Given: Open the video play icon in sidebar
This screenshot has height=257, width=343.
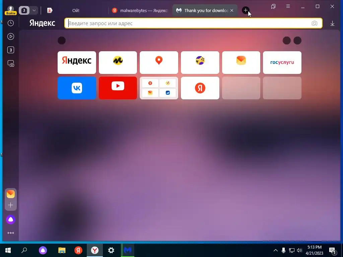Looking at the screenshot, I should (x=11, y=36).
